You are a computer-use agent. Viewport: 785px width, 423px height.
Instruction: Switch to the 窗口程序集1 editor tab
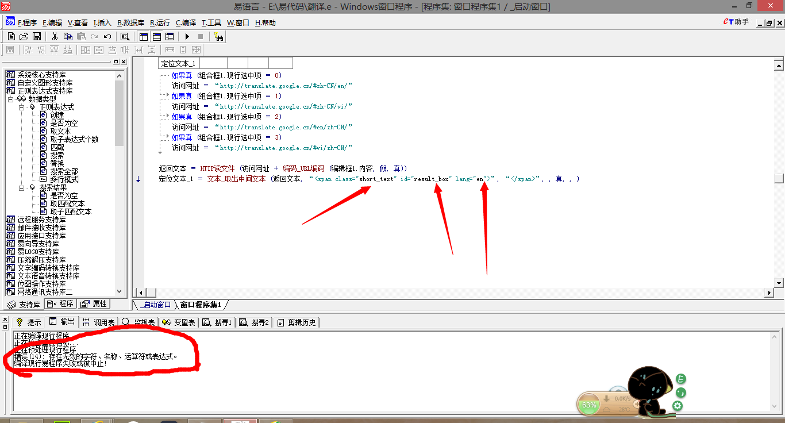pyautogui.click(x=201, y=305)
